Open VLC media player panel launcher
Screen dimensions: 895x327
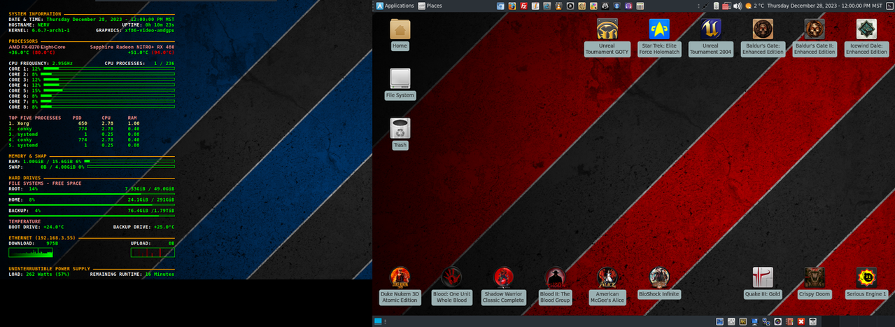558,6
